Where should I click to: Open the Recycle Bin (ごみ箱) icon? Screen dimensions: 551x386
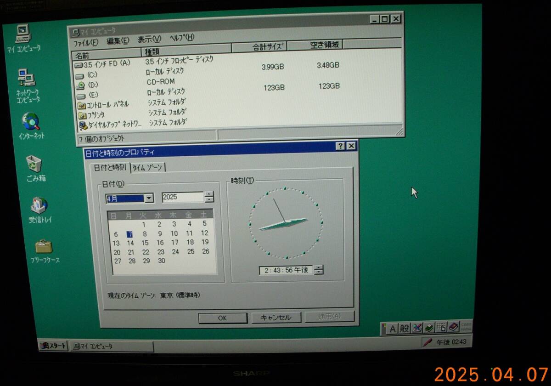coord(35,168)
